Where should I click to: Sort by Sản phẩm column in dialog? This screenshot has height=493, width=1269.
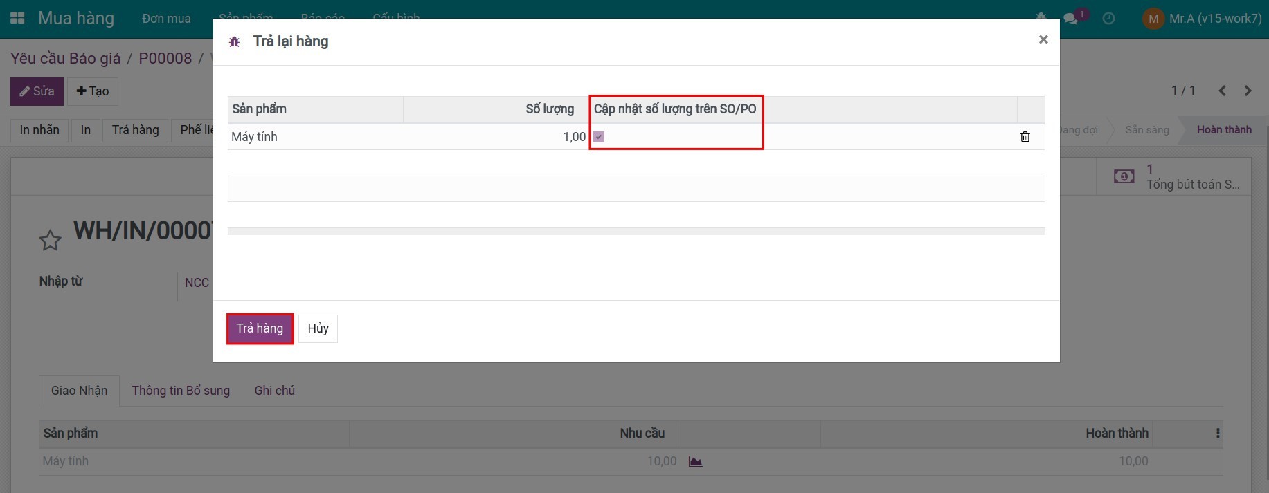tap(316, 109)
